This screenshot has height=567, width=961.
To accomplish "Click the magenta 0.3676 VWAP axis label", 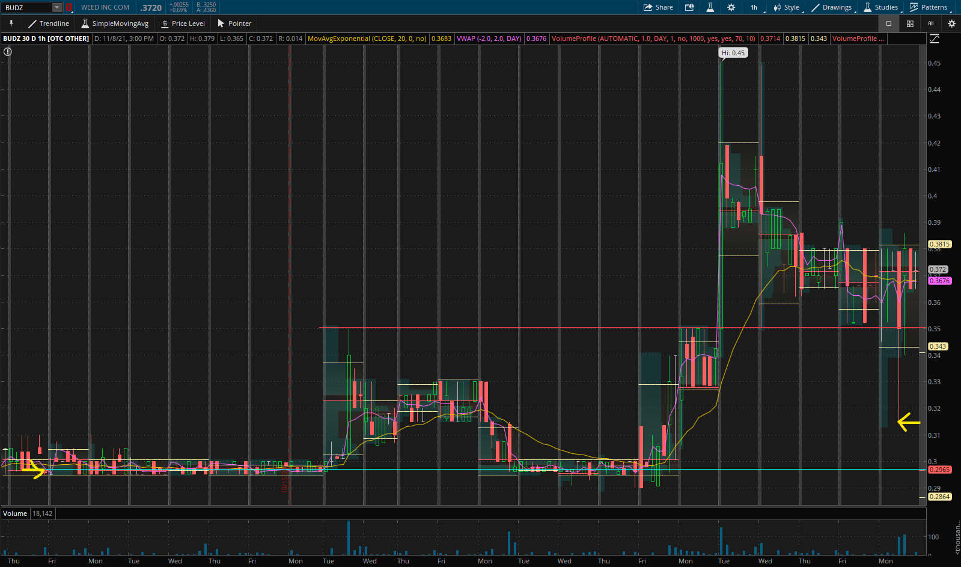I will point(939,281).
